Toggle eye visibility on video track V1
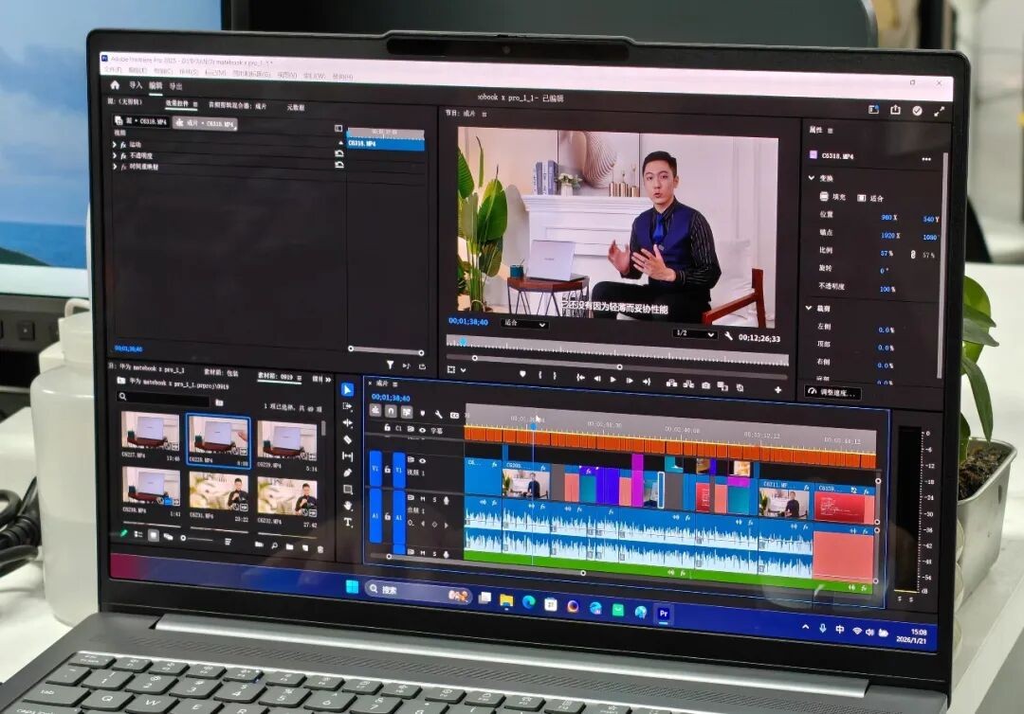The image size is (1024, 714). tap(423, 460)
